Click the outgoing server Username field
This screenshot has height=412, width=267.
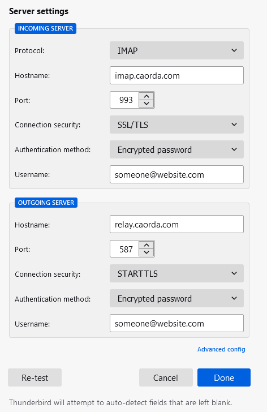click(x=176, y=324)
